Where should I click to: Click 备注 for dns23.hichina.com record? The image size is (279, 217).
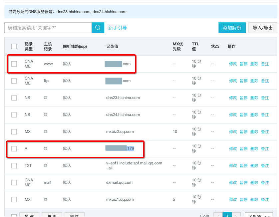[x=265, y=98]
